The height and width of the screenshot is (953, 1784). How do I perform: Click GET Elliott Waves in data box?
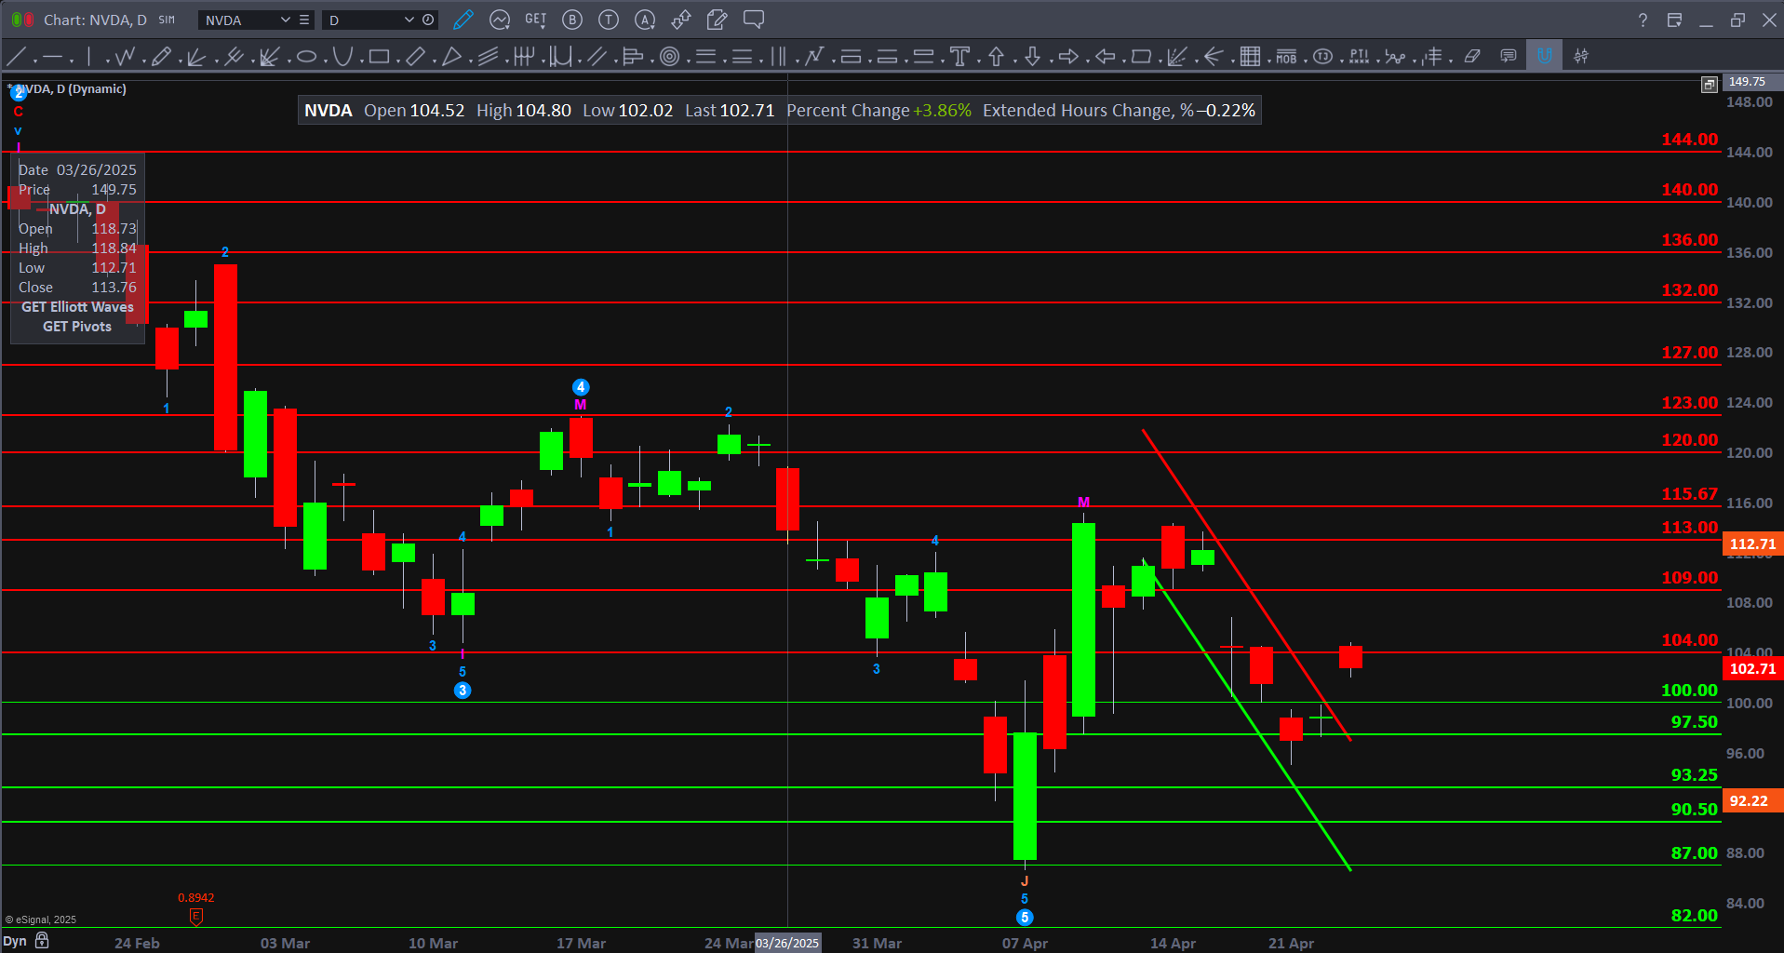click(77, 307)
